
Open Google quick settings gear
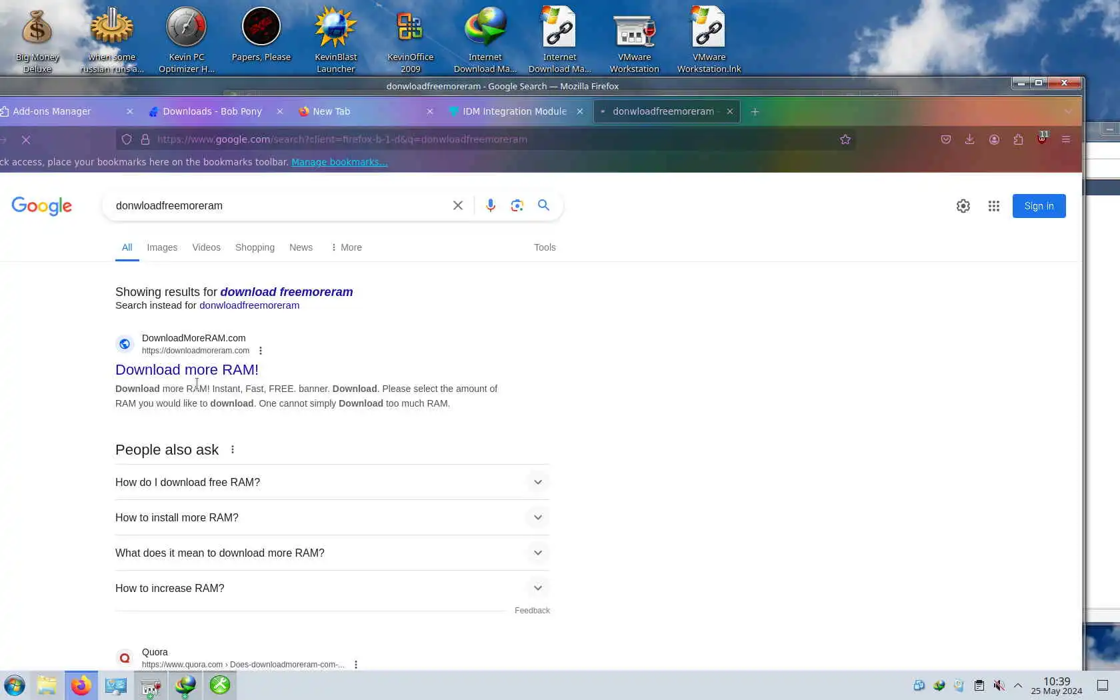tap(963, 206)
